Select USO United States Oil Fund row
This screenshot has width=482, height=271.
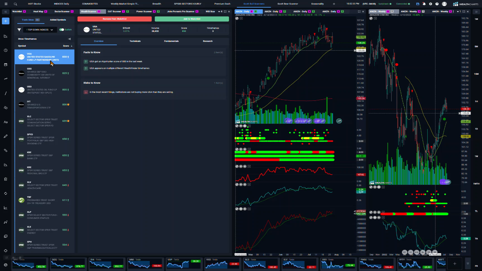tap(44, 90)
